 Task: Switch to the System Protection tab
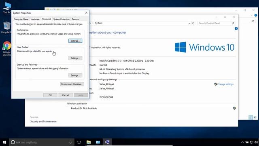(x=61, y=19)
